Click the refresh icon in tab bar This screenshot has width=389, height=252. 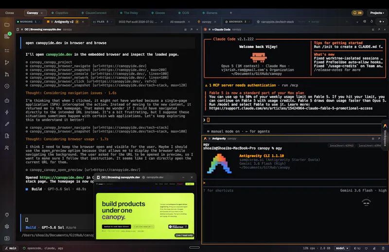(x=371, y=21)
